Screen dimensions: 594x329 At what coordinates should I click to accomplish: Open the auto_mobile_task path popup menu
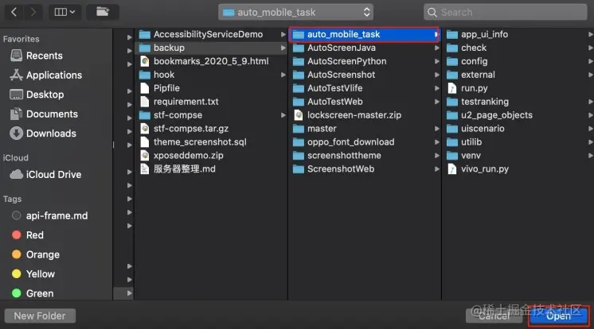(296, 12)
